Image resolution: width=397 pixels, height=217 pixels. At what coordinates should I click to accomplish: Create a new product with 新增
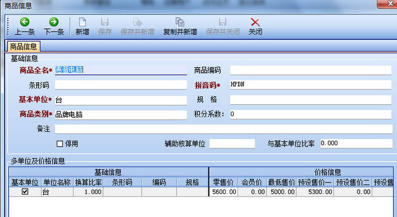point(82,26)
